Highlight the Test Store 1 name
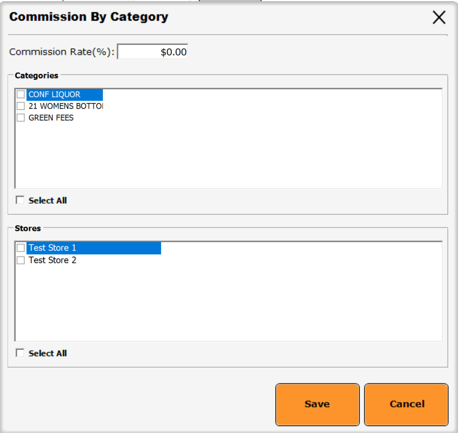 click(x=52, y=248)
